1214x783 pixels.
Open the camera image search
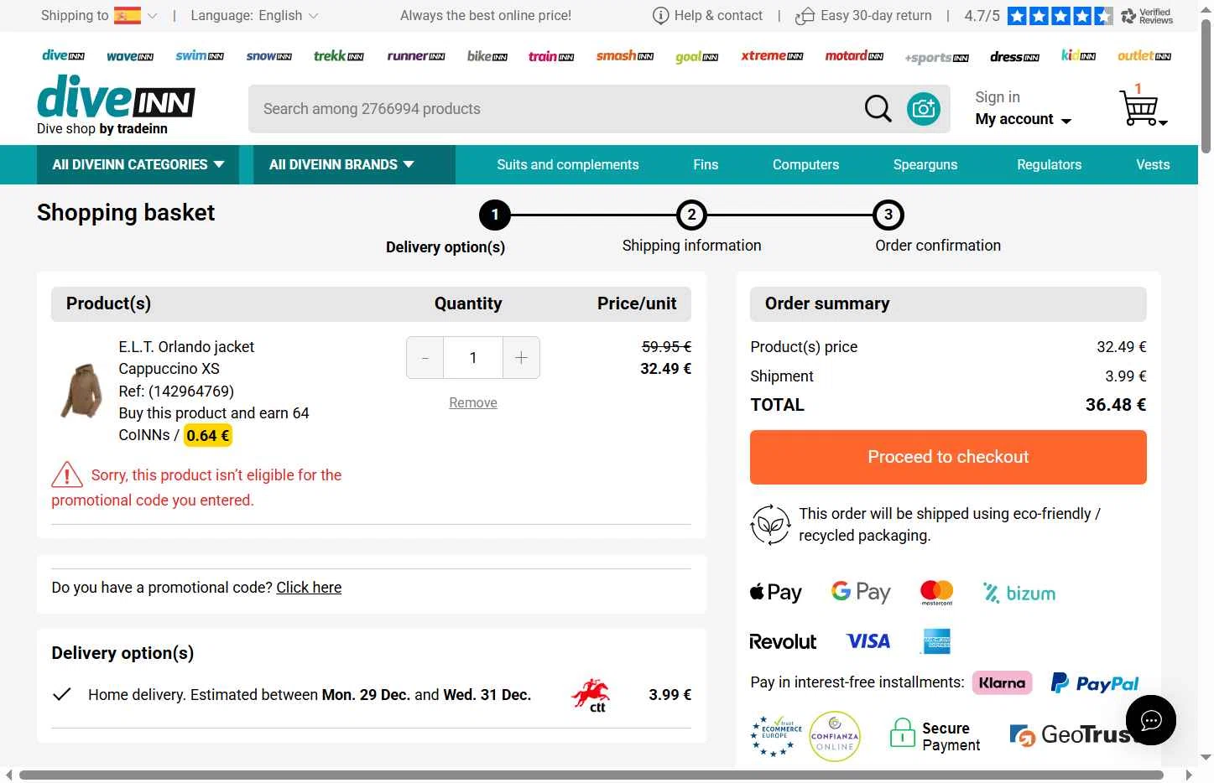(924, 109)
